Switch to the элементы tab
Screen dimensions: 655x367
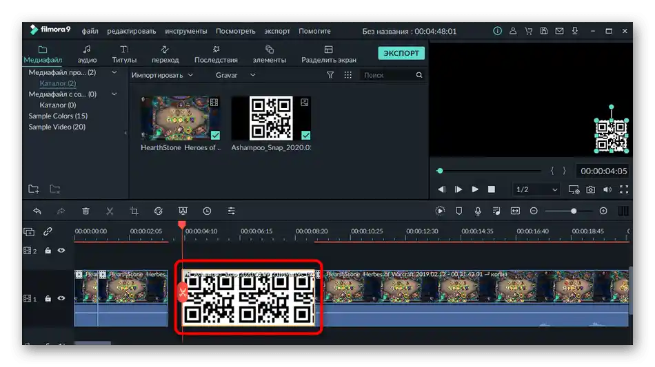270,54
